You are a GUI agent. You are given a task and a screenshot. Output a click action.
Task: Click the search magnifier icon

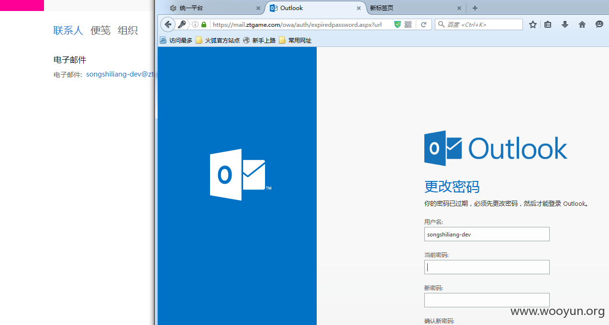point(441,24)
